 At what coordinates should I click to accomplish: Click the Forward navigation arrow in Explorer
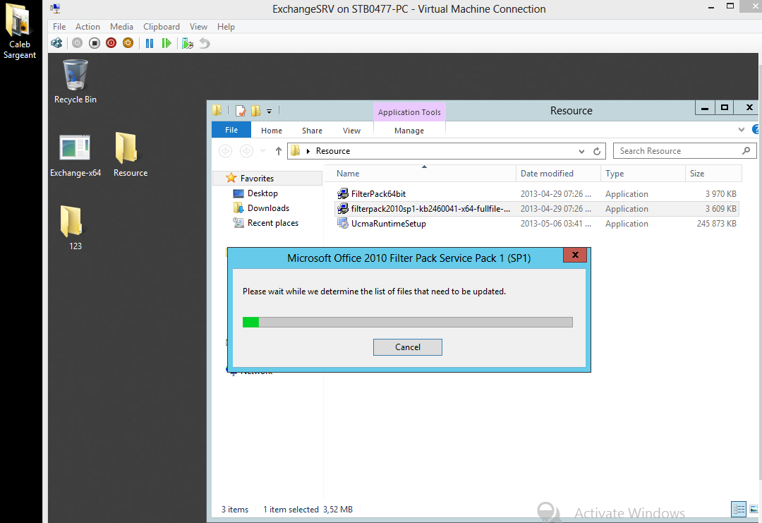tap(246, 151)
